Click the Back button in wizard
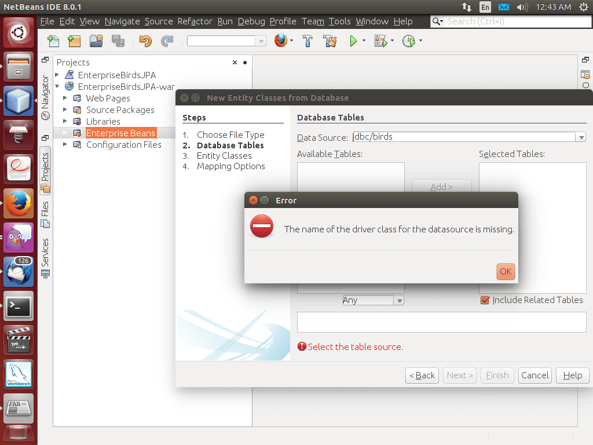 (422, 375)
